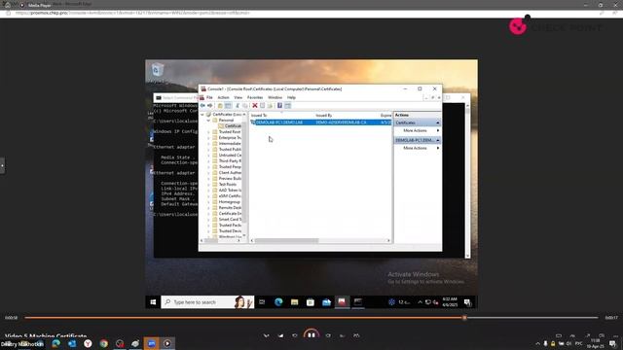
Task: Expand the Intermediate folder
Action: [208, 143]
